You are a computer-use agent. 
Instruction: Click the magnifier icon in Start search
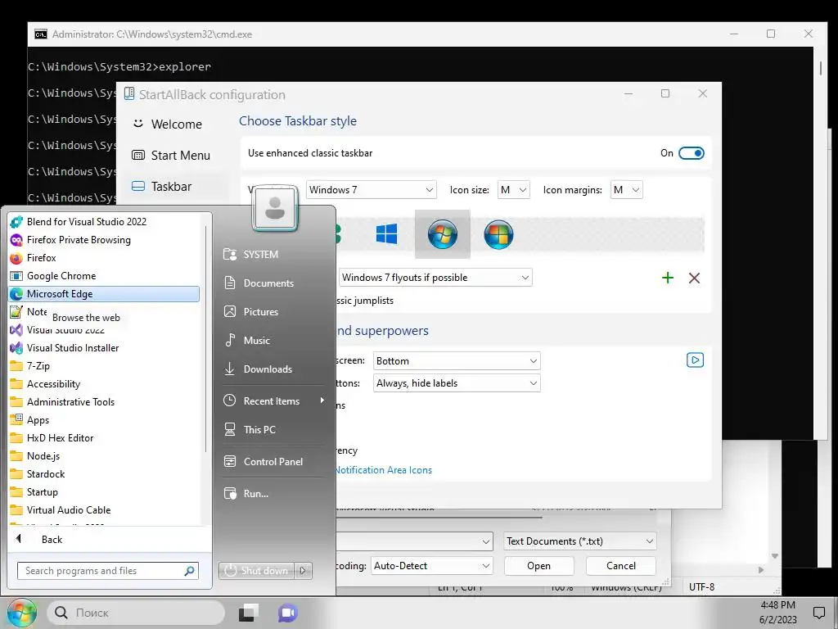coord(189,571)
